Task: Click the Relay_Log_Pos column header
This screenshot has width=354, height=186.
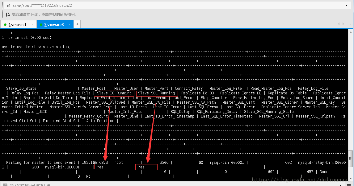Action: (x=24, y=93)
